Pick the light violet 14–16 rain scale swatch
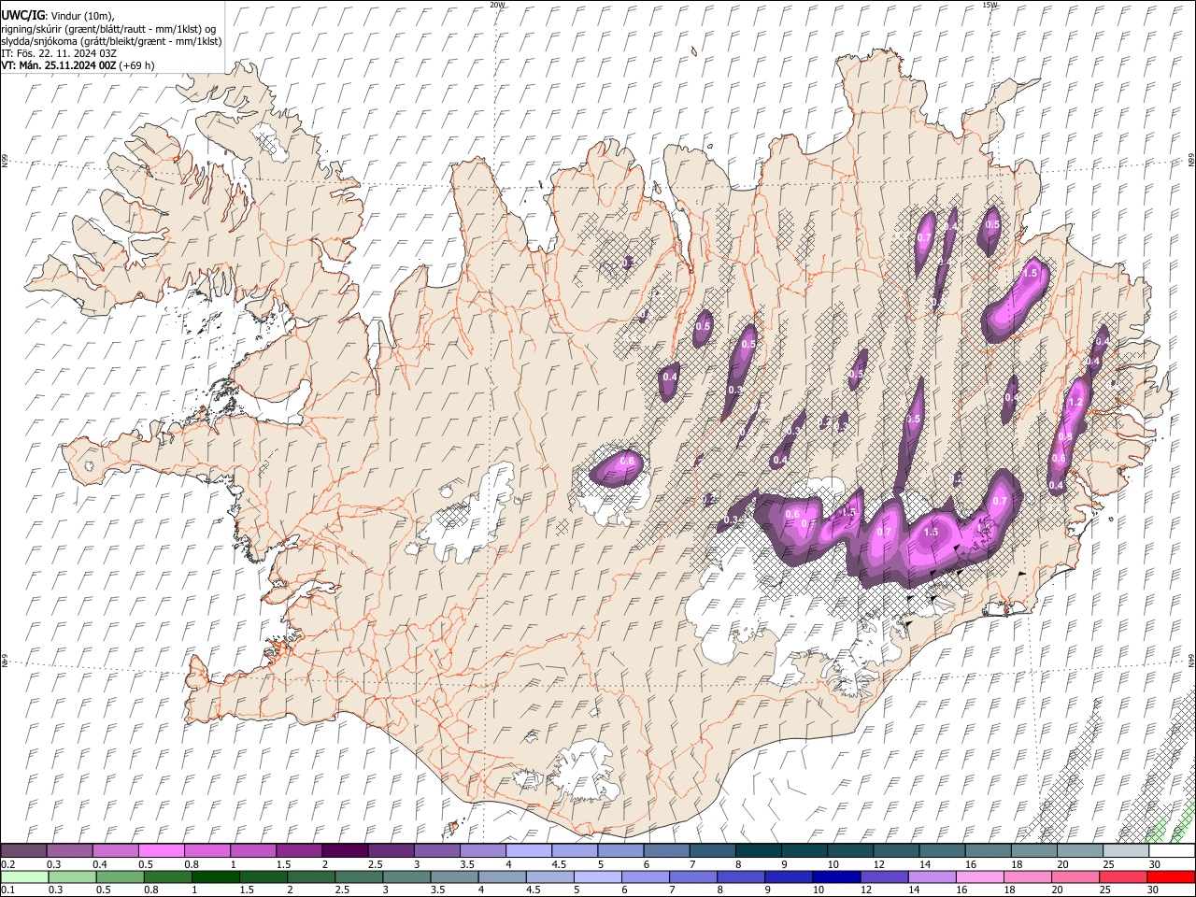The height and width of the screenshot is (897, 1196). (932, 876)
